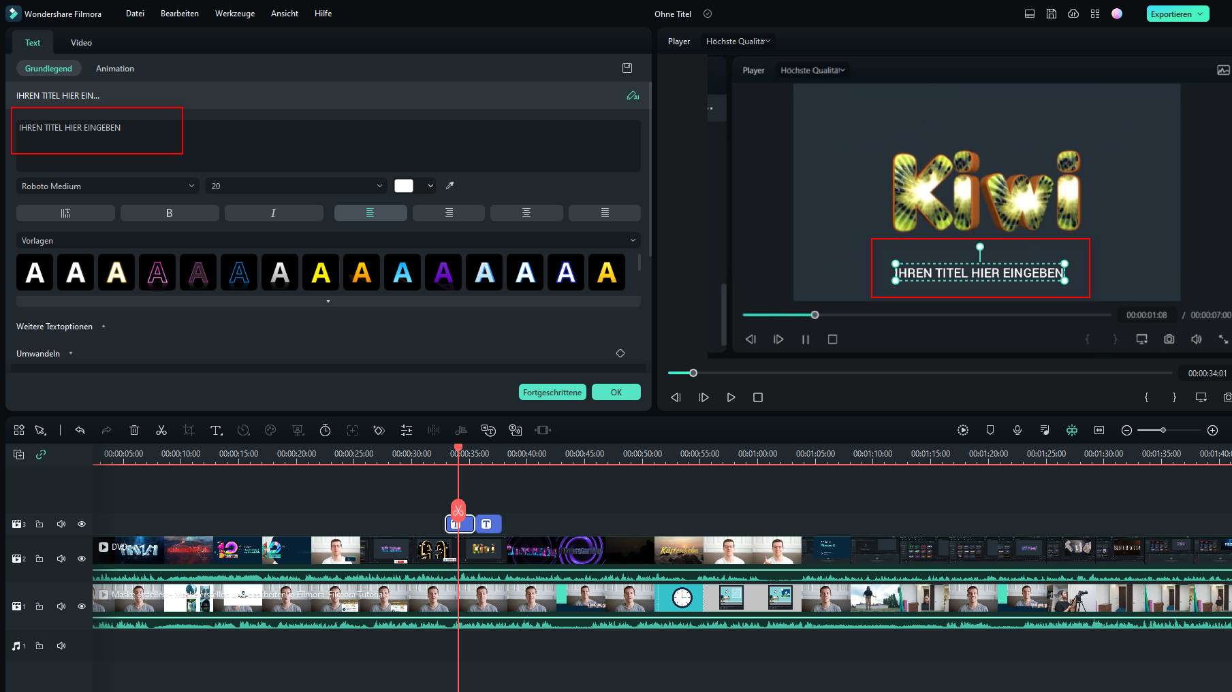The image size is (1232, 692).
Task: Click the Fortgeschrittene button
Action: click(552, 392)
